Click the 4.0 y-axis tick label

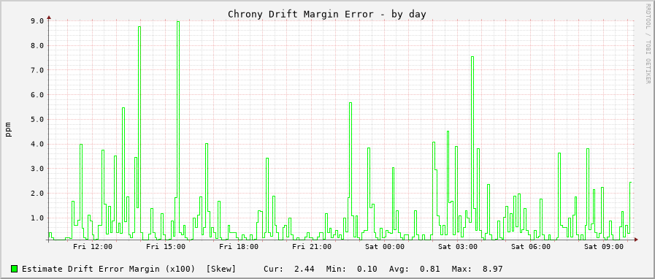coord(37,144)
